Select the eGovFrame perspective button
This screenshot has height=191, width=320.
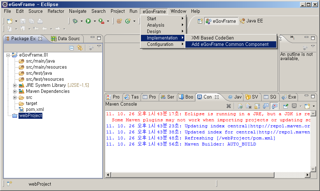[x=221, y=21]
